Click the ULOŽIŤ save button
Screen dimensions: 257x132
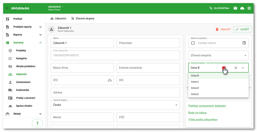pyautogui.click(x=243, y=29)
